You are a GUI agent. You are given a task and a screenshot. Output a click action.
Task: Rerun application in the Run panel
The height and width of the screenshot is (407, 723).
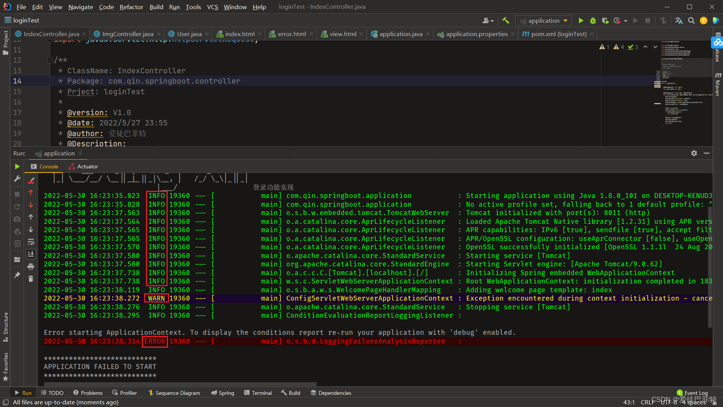(17, 166)
